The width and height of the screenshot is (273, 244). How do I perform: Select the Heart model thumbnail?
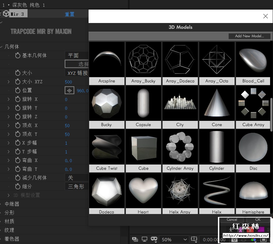tap(143, 191)
